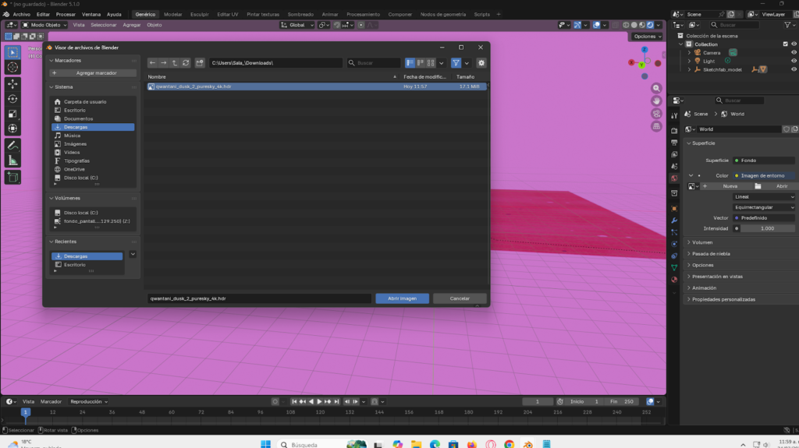Collapse the Marcadores section

pos(68,60)
